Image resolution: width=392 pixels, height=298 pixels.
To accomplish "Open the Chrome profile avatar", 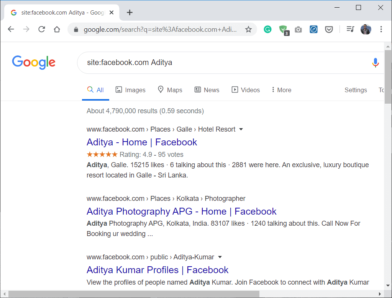I will 366,29.
